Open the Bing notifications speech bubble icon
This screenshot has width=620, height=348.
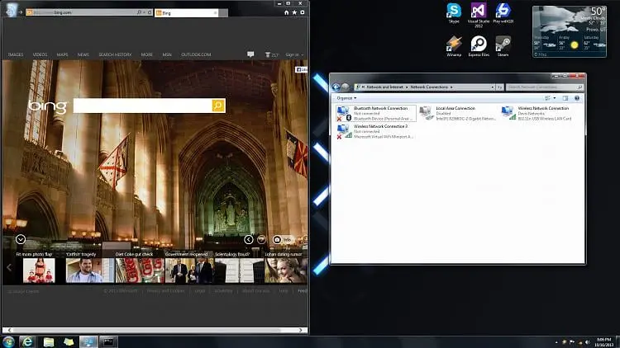(250, 54)
